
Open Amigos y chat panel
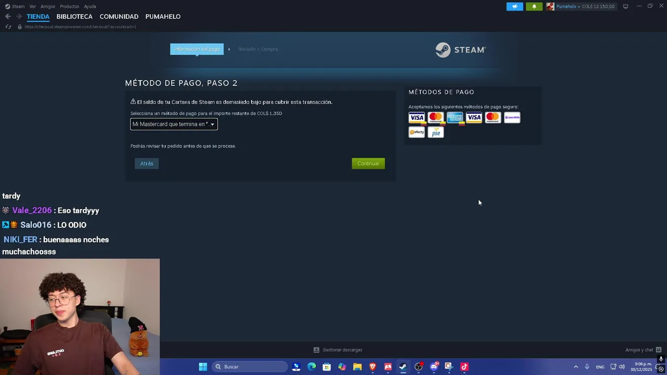coord(643,350)
